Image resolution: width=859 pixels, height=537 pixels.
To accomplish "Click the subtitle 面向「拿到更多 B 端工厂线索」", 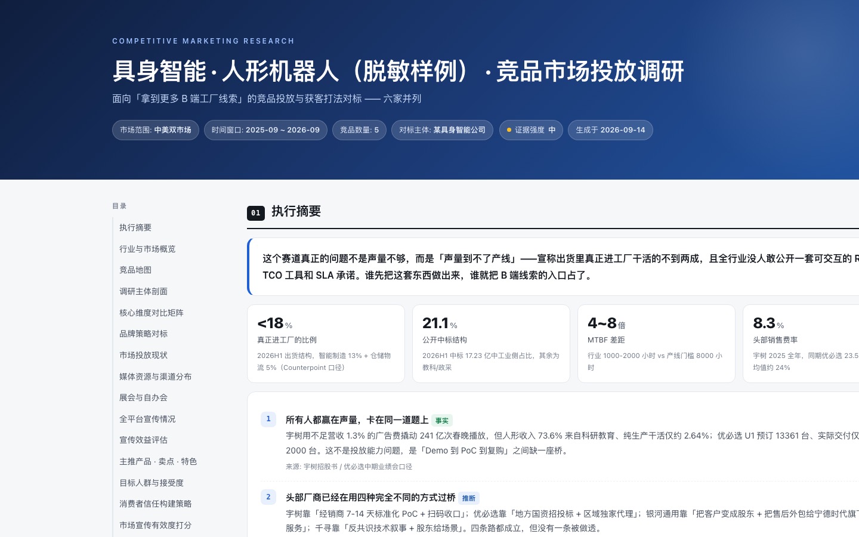I will click(x=267, y=98).
